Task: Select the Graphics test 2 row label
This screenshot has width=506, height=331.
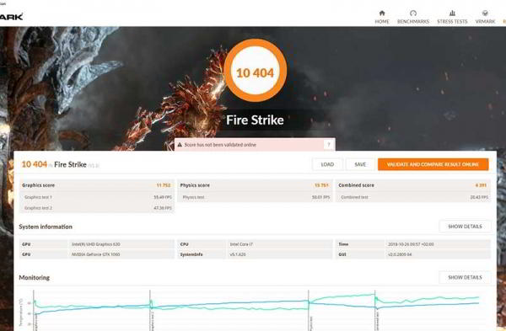Action: click(38, 208)
